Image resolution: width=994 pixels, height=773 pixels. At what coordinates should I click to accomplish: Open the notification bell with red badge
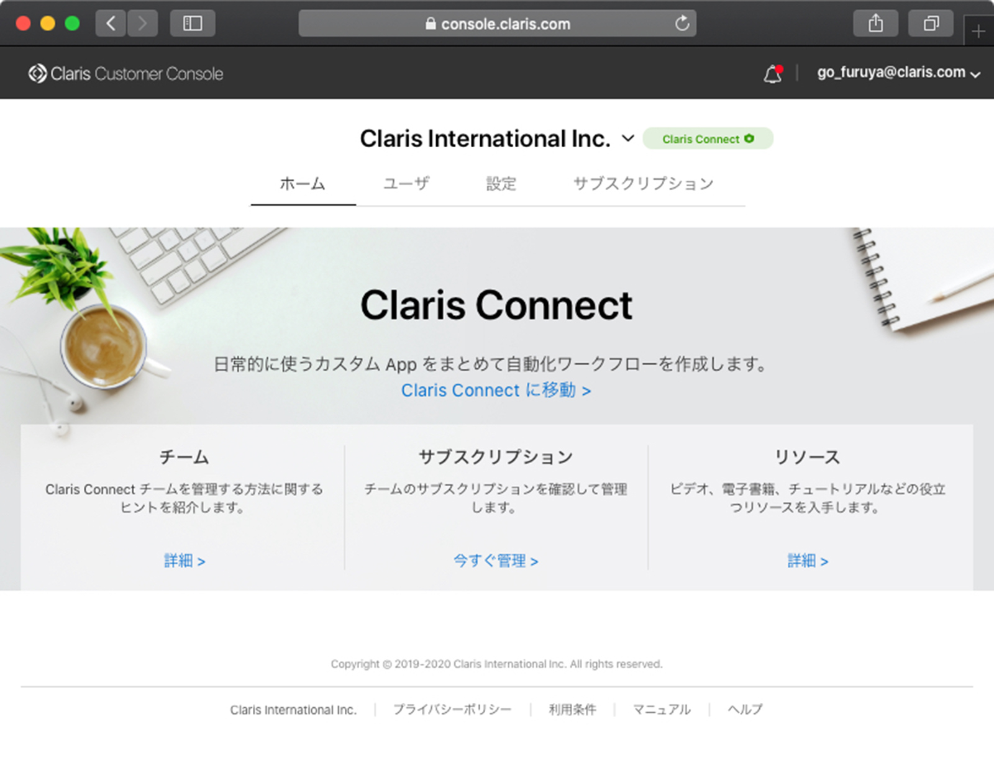coord(772,73)
